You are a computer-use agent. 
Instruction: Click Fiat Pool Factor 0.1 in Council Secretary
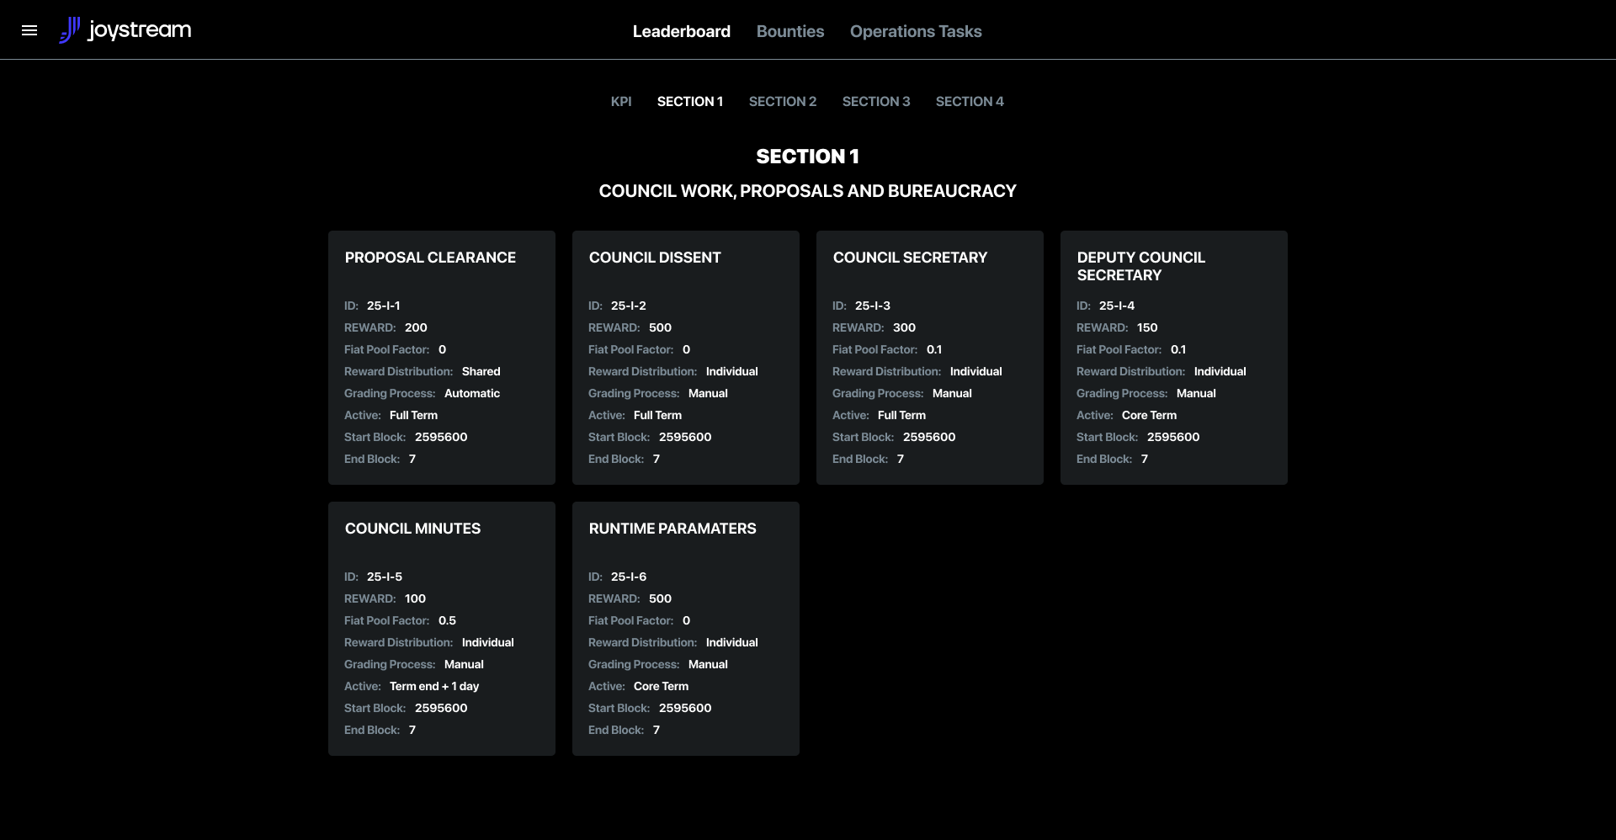pyautogui.click(x=934, y=349)
